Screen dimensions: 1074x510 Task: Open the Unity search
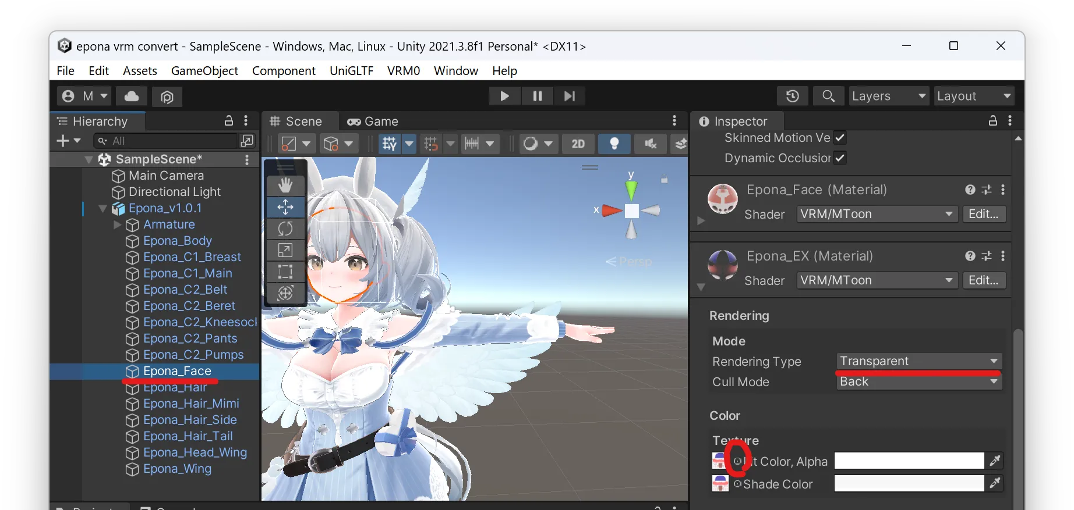coord(828,96)
